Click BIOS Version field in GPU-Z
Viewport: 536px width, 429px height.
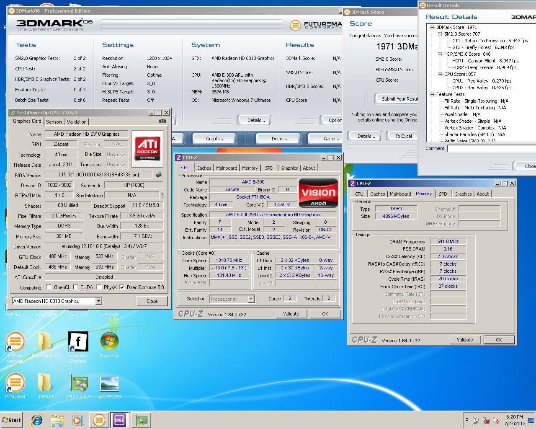tap(99, 175)
